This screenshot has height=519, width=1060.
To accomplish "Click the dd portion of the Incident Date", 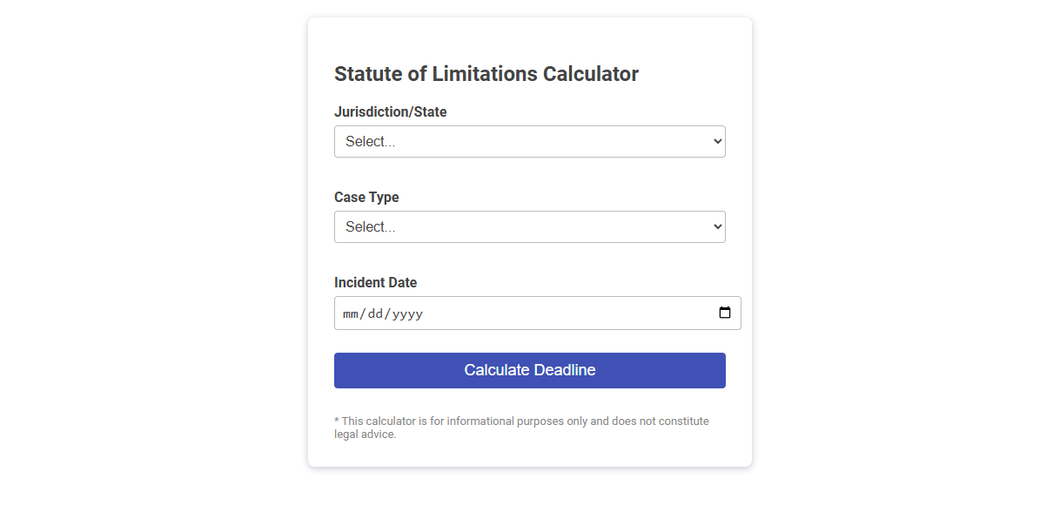I will click(374, 313).
